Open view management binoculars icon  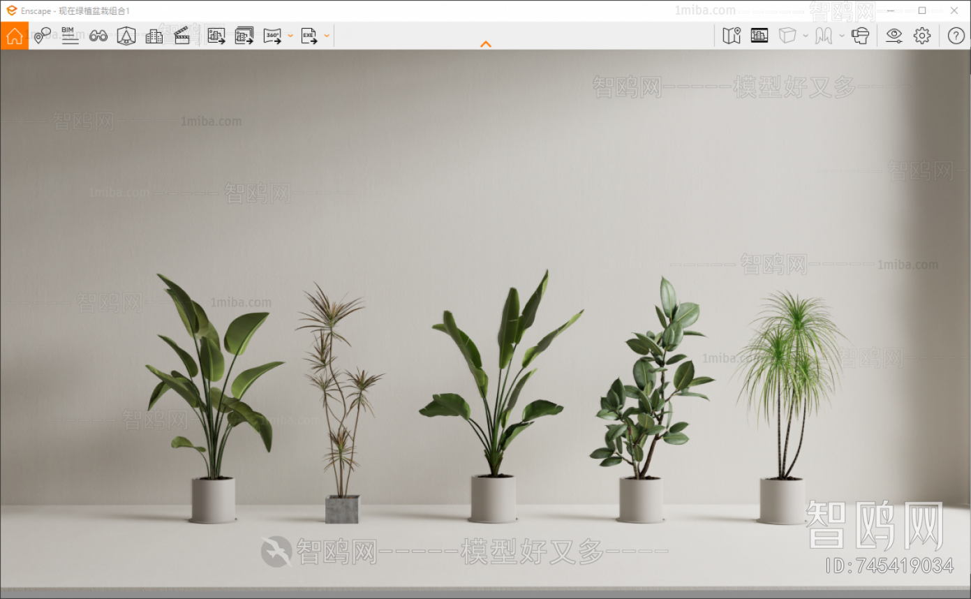click(98, 36)
